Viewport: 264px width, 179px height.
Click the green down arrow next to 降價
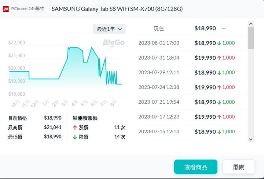tap(75, 137)
